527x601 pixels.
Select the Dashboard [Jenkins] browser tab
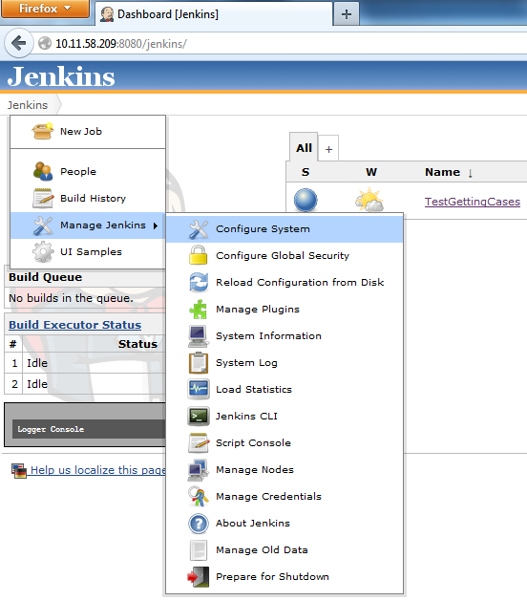(214, 14)
